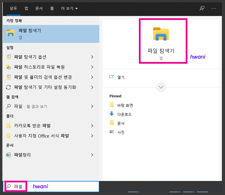Expand chevron for 카카오톡 받은 파일
Viewport: 225px width, 195px height.
pyautogui.click(x=92, y=126)
